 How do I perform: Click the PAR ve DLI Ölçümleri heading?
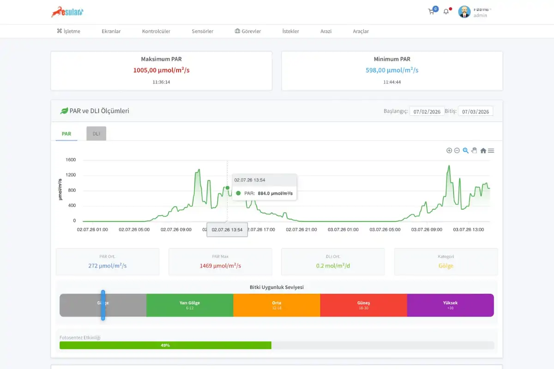point(99,111)
